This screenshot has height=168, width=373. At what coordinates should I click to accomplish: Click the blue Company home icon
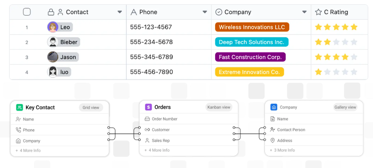pyautogui.click(x=274, y=107)
